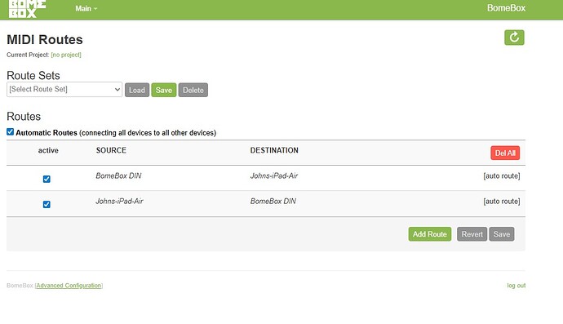This screenshot has height=324, width=563.
Task: Click the log out link
Action: [x=516, y=286]
